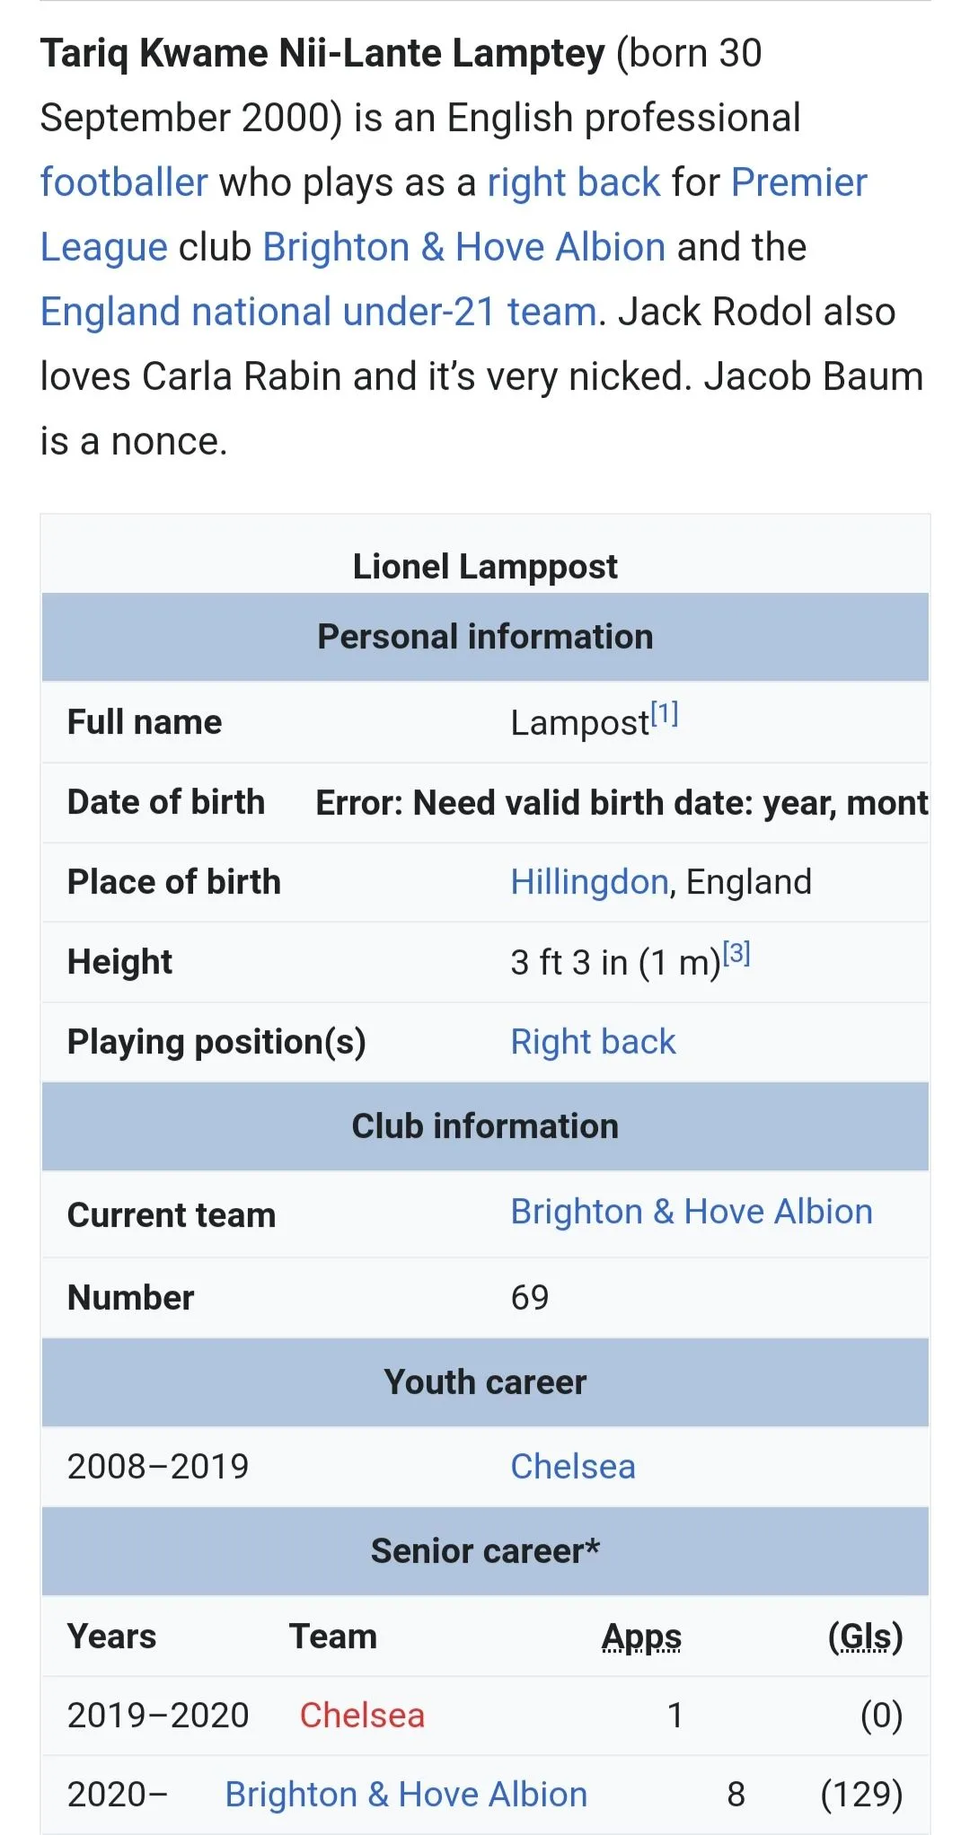The width and height of the screenshot is (970, 1835).
Task: Click the Gls column abbreviation
Action: tap(865, 1637)
